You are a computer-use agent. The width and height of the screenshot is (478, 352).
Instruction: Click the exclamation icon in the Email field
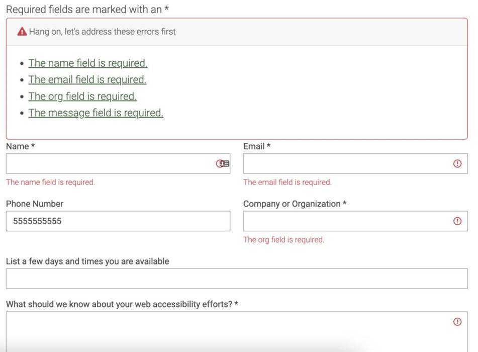click(x=457, y=163)
